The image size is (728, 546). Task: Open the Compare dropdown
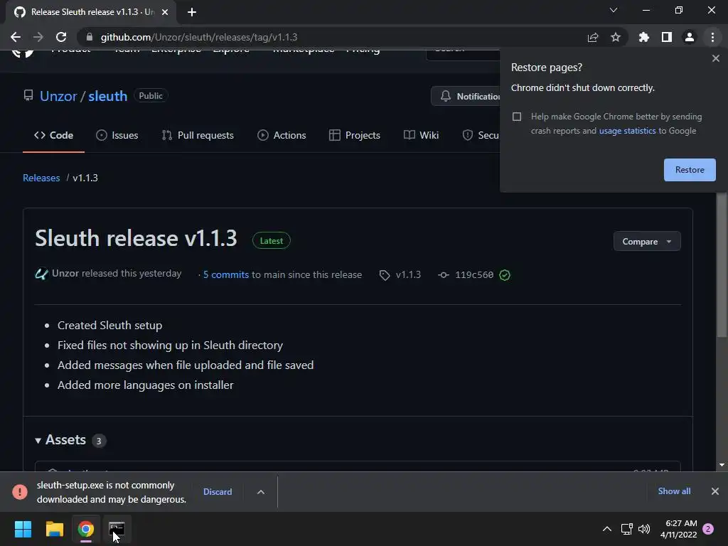pos(647,242)
